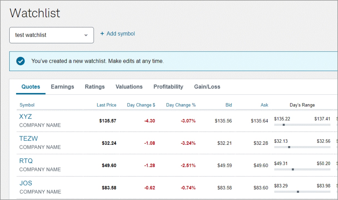Screen dimensions: 338x200
Task: Sort by the Symbol column header
Action: pos(27,105)
